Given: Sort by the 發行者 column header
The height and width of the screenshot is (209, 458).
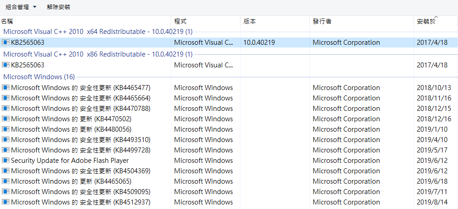Looking at the screenshot, I should click(x=322, y=22).
